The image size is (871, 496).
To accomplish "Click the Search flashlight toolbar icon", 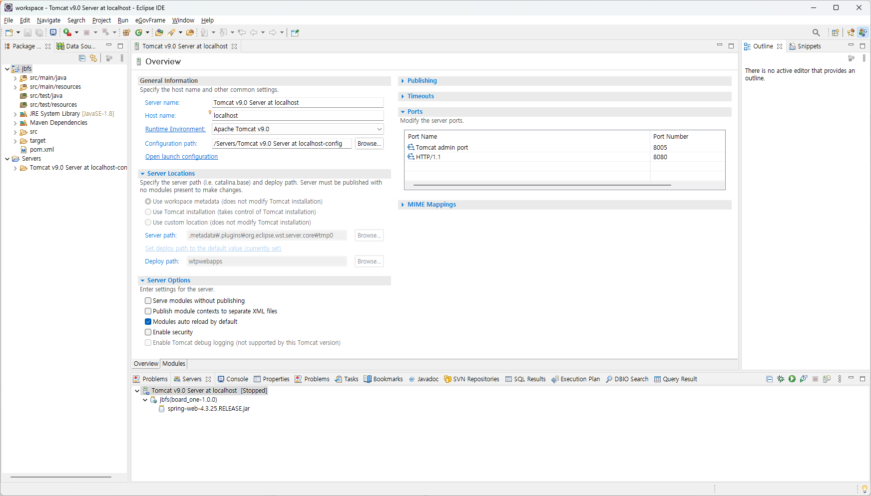I will [x=171, y=32].
